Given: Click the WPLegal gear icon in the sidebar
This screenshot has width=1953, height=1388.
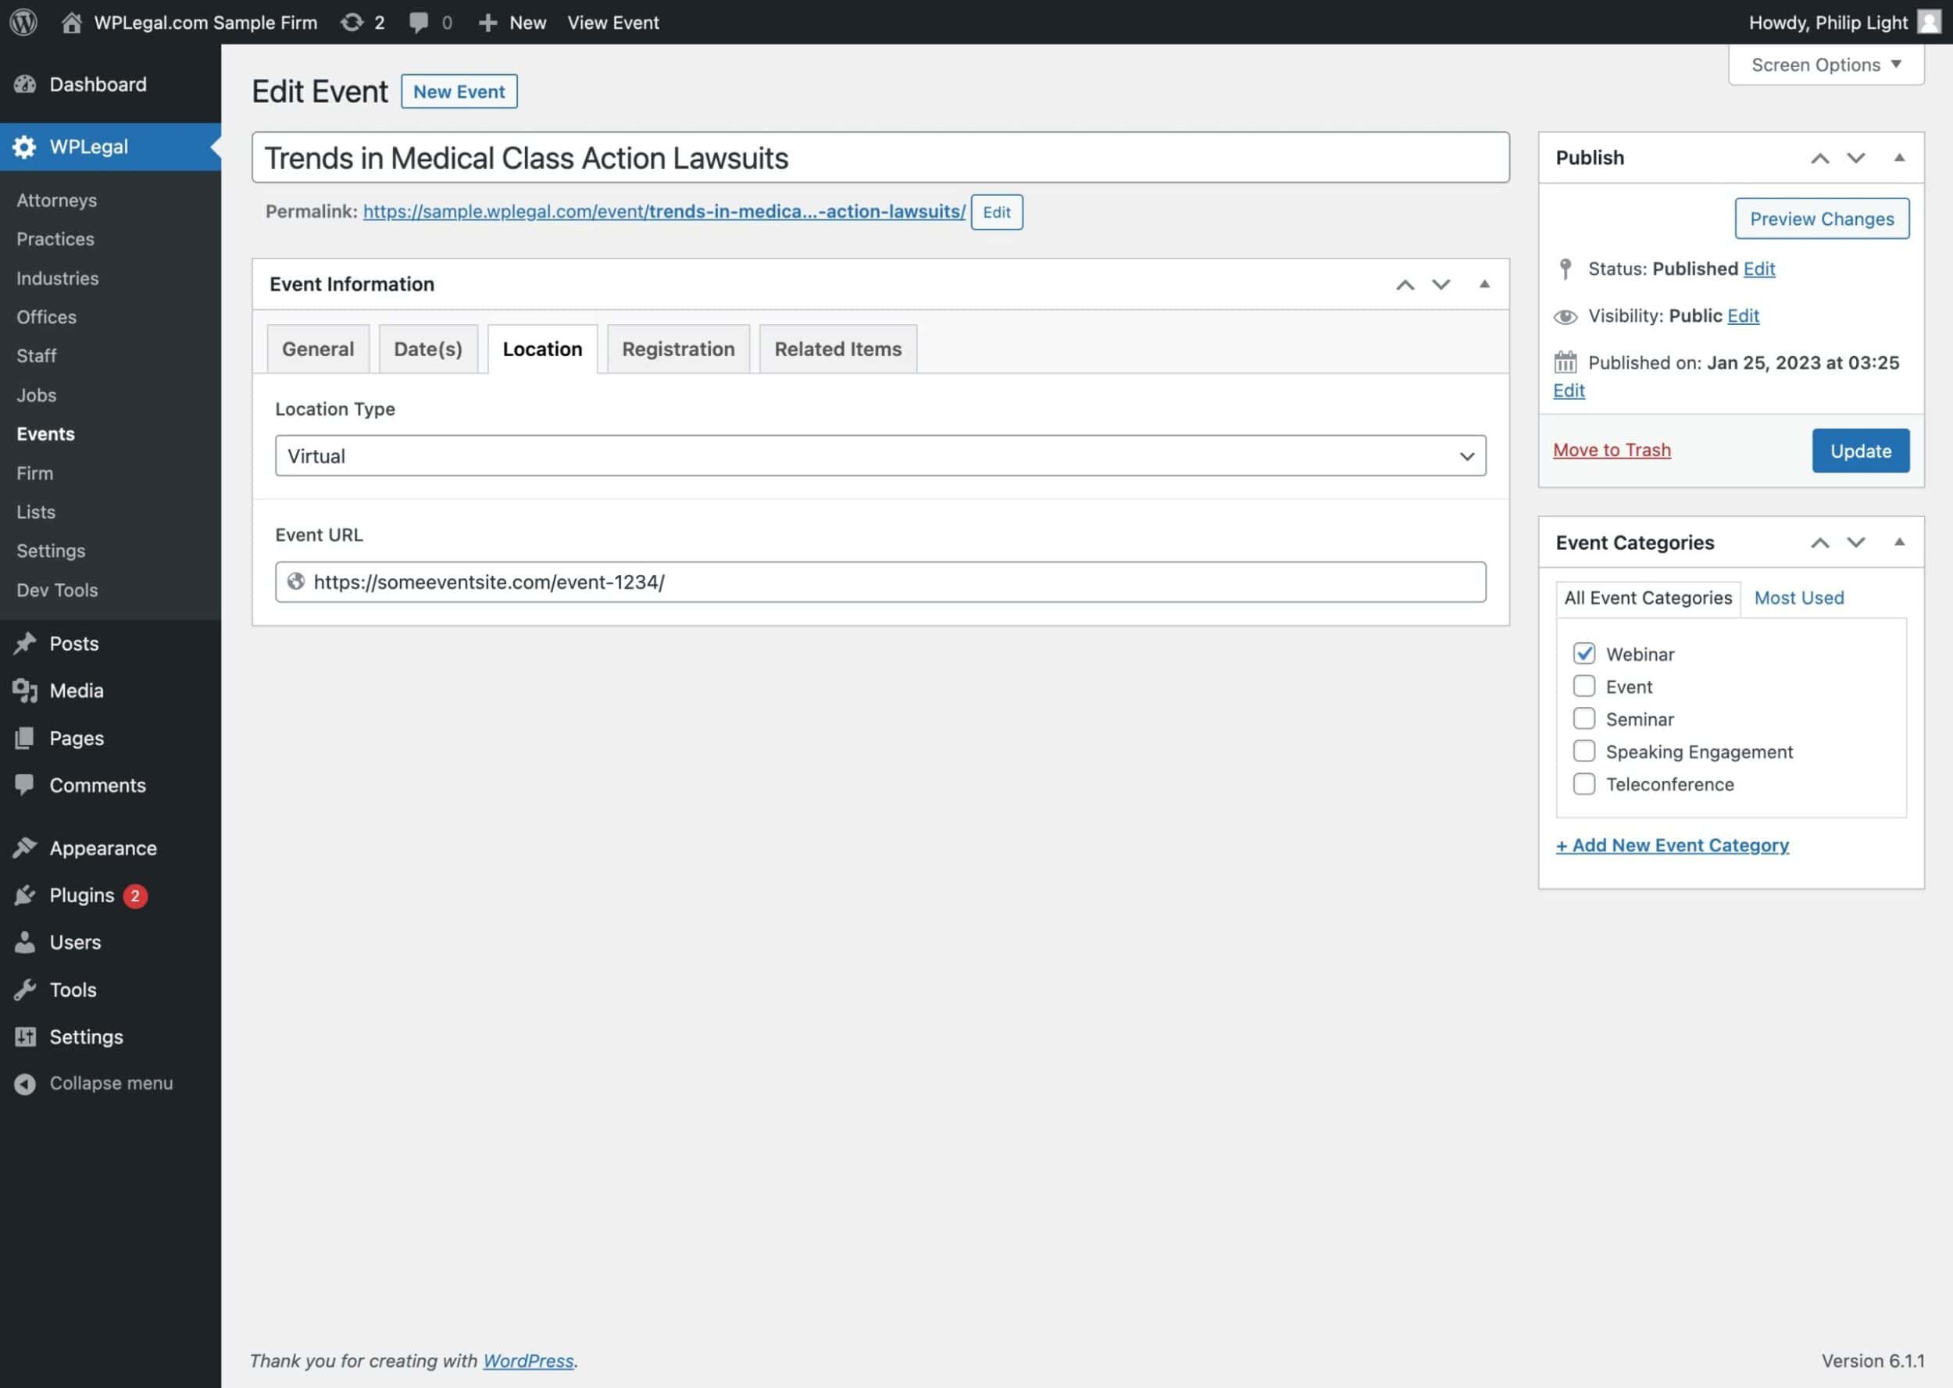Looking at the screenshot, I should (25, 146).
